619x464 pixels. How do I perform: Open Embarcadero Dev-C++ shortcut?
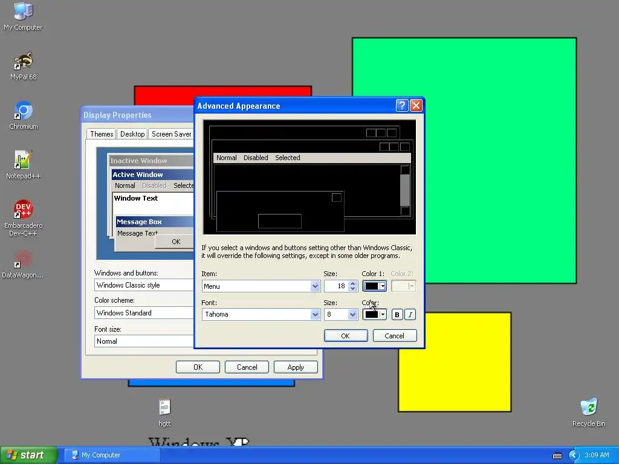point(24,218)
